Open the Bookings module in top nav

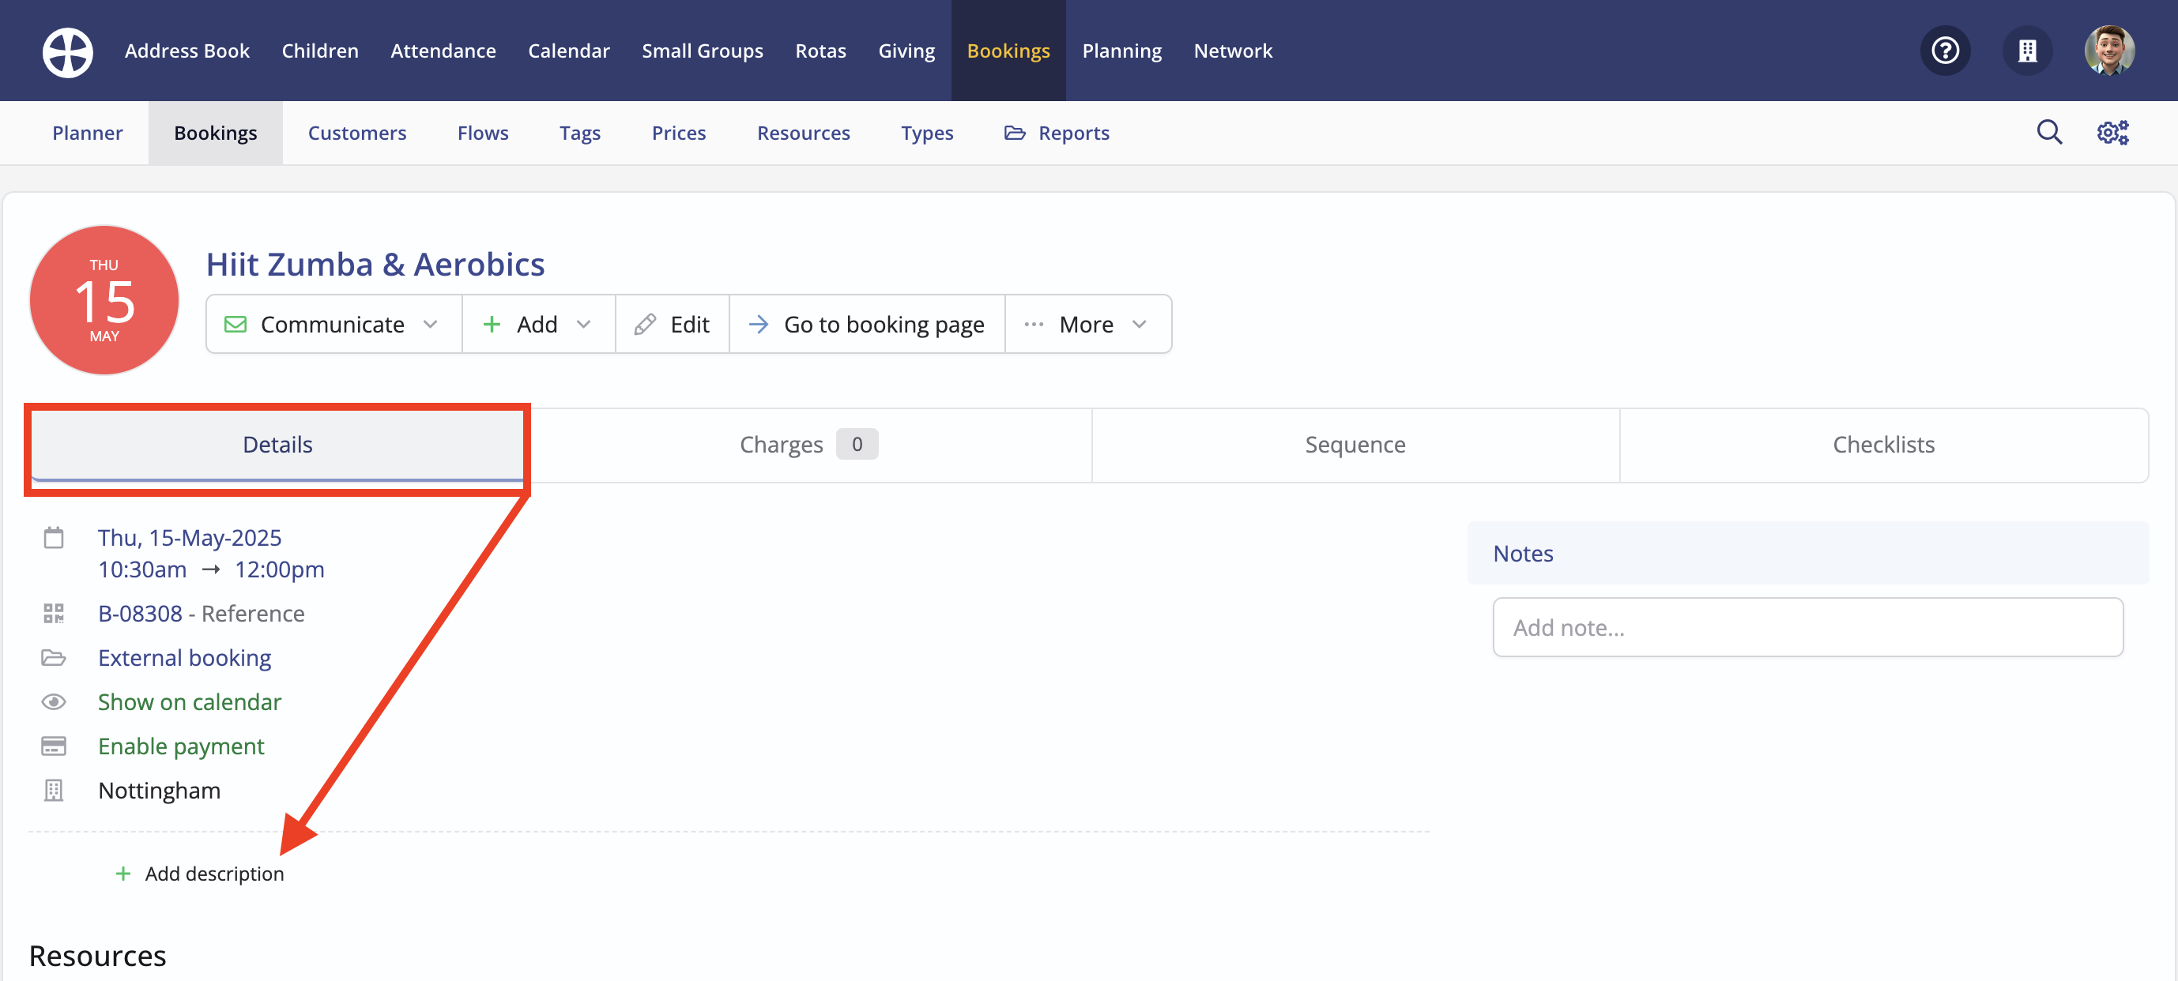(x=1008, y=51)
